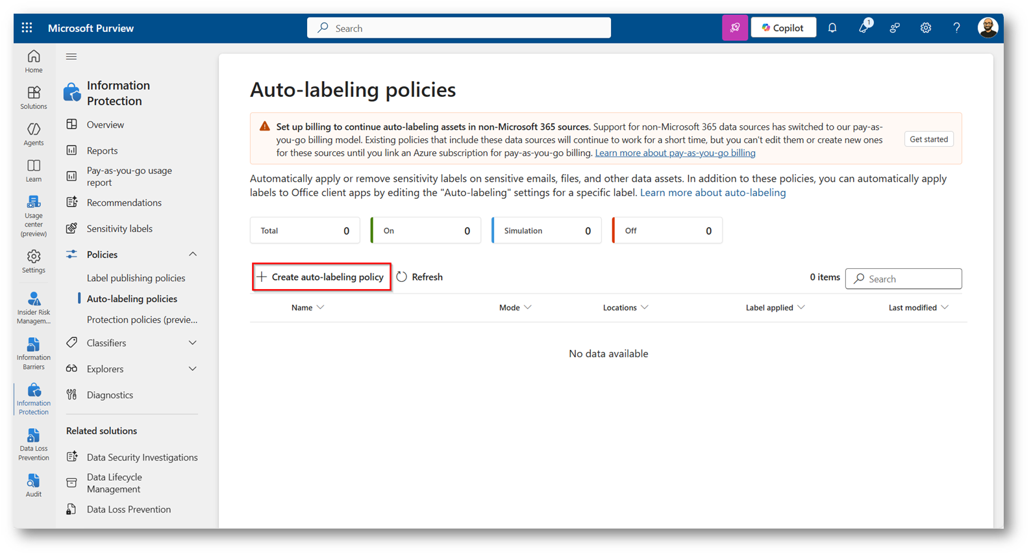The image size is (1031, 556).
Task: Expand the Explorers section
Action: (x=193, y=369)
